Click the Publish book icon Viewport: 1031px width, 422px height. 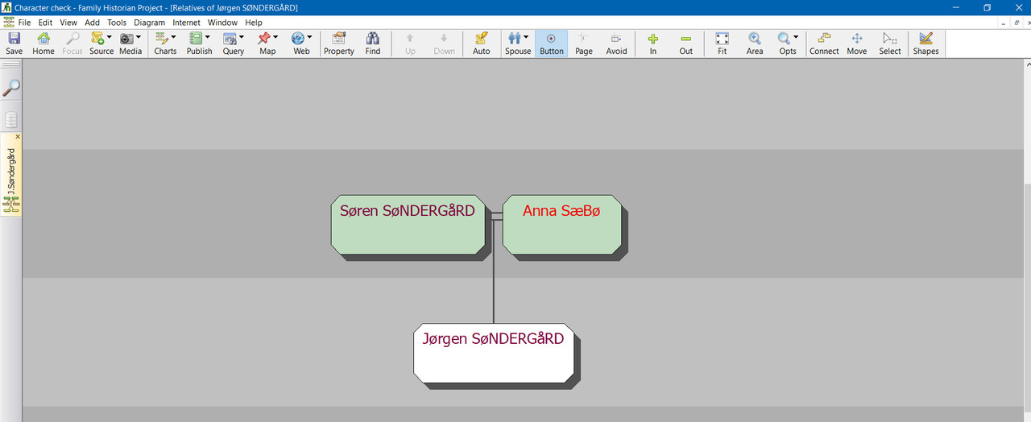point(195,38)
